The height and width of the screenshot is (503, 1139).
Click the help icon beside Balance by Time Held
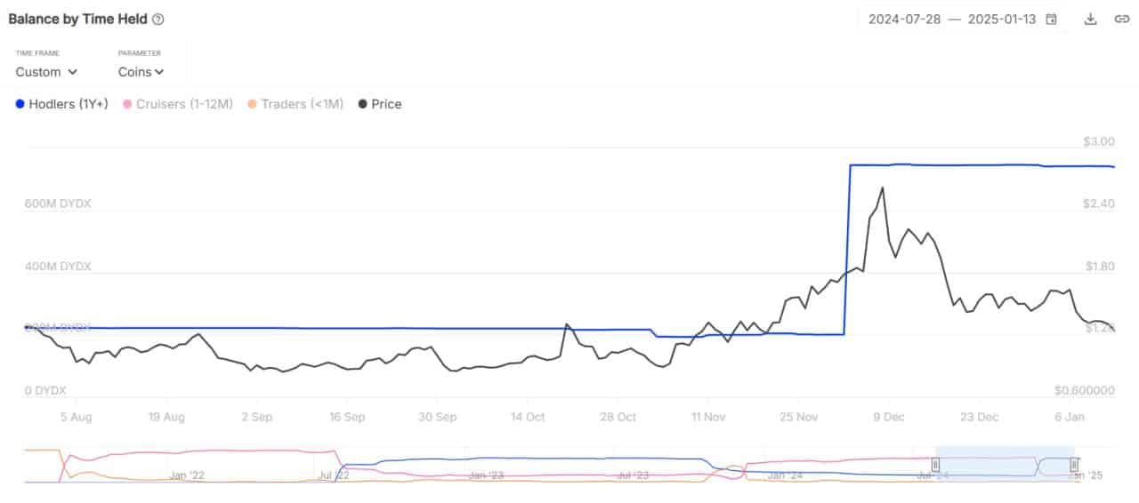[x=158, y=19]
